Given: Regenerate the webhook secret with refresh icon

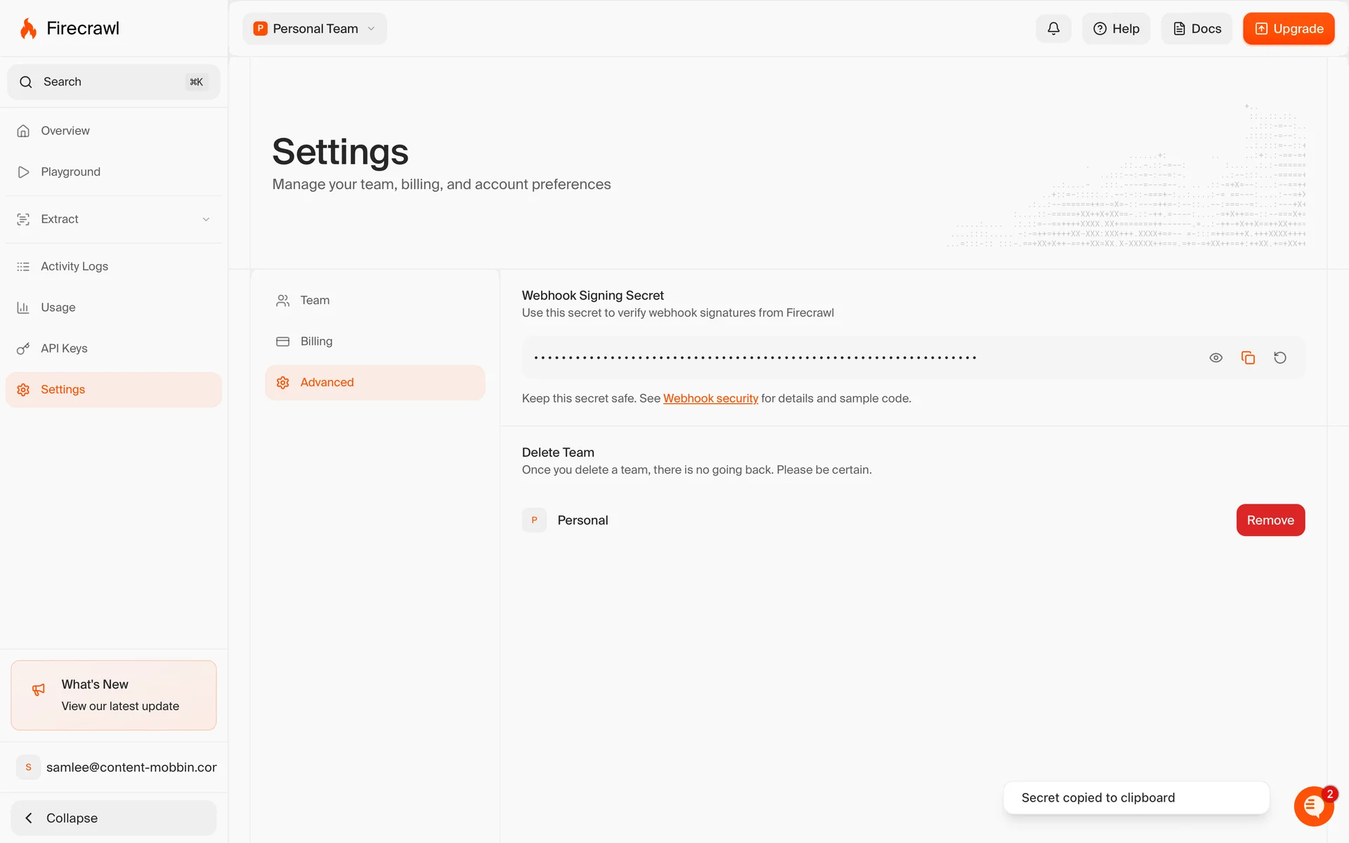Looking at the screenshot, I should [1280, 358].
